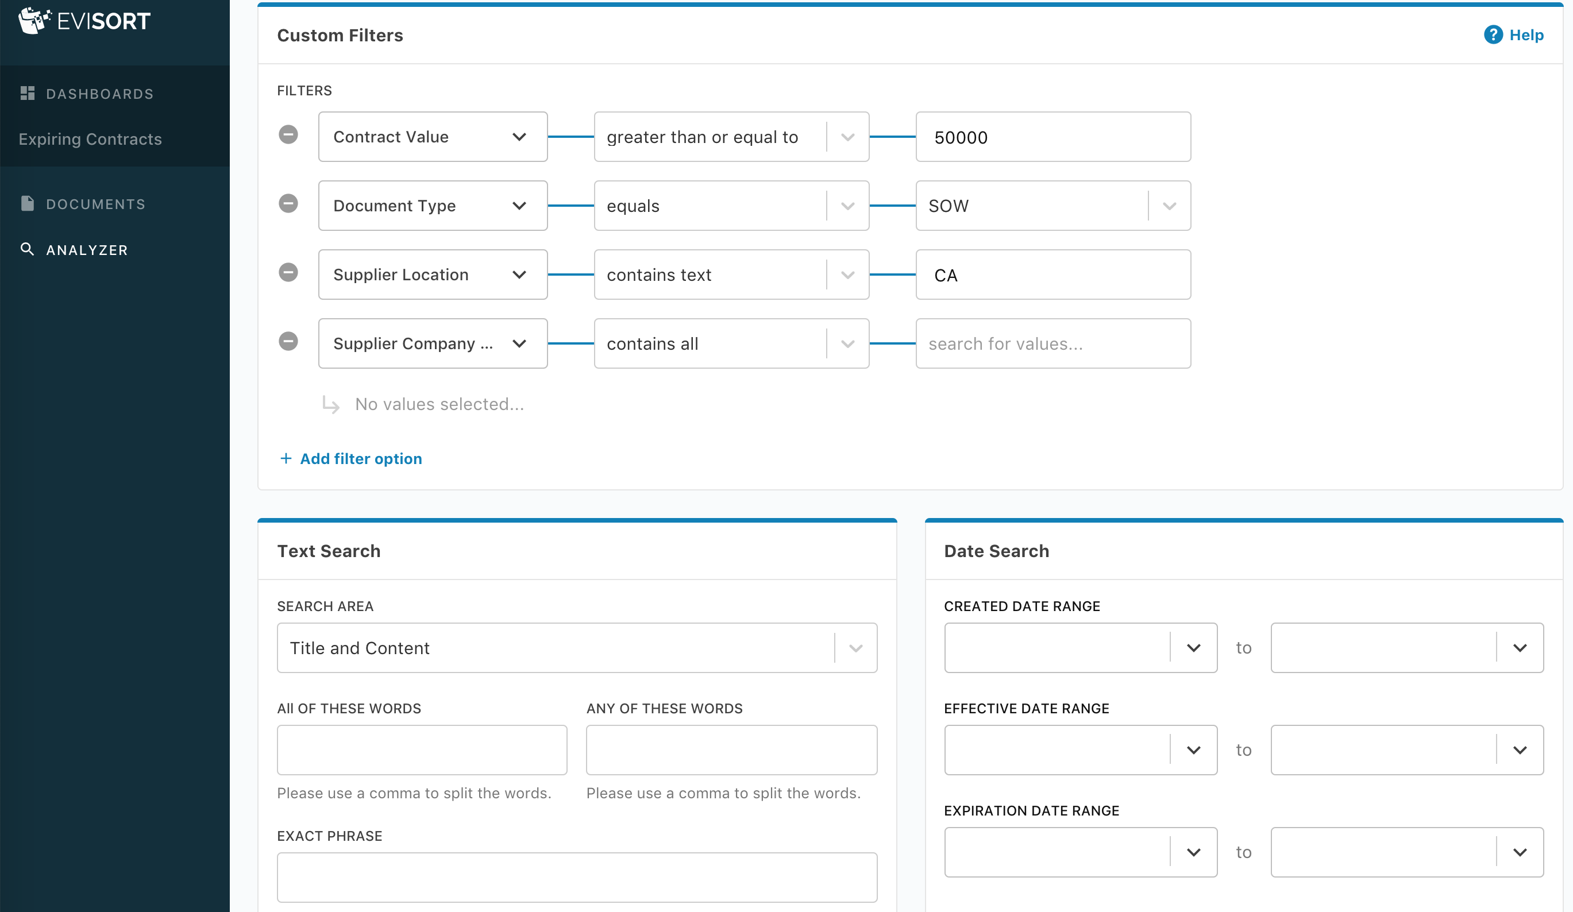The height and width of the screenshot is (912, 1573).
Task: Click the Help question mark icon
Action: pos(1493,35)
